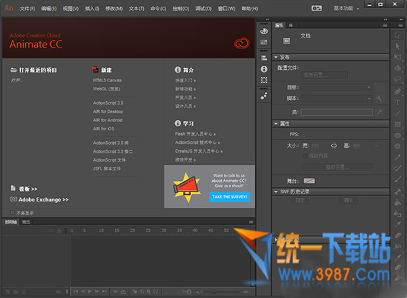Select the Pencil tool
Image resolution: width=407 pixels, height=298 pixels.
398,157
